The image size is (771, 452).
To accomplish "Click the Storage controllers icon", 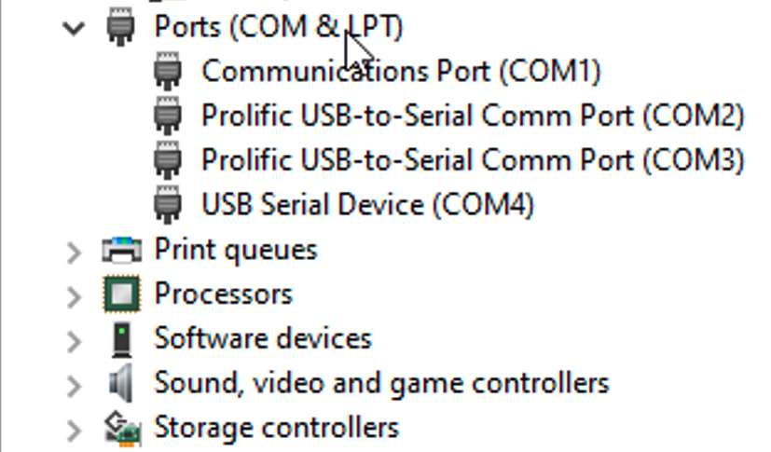I will [x=123, y=429].
